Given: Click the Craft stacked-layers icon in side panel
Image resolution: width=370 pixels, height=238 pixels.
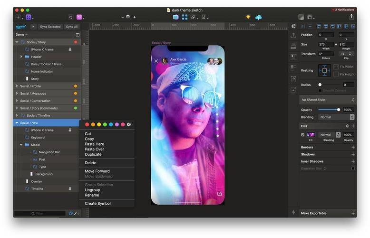Looking at the screenshot, I should pyautogui.click(x=293, y=46).
